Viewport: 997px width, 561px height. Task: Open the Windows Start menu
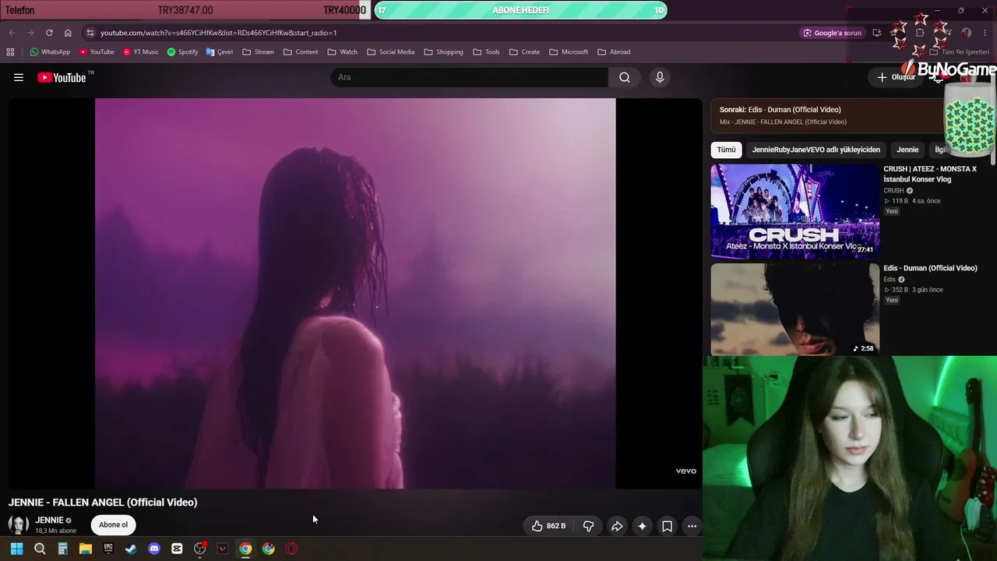click(x=16, y=549)
